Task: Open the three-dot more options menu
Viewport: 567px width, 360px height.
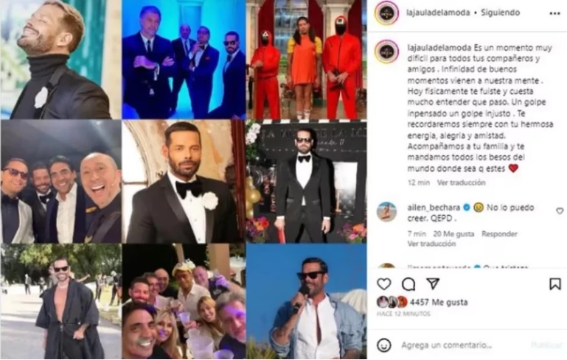Action: tap(554, 13)
